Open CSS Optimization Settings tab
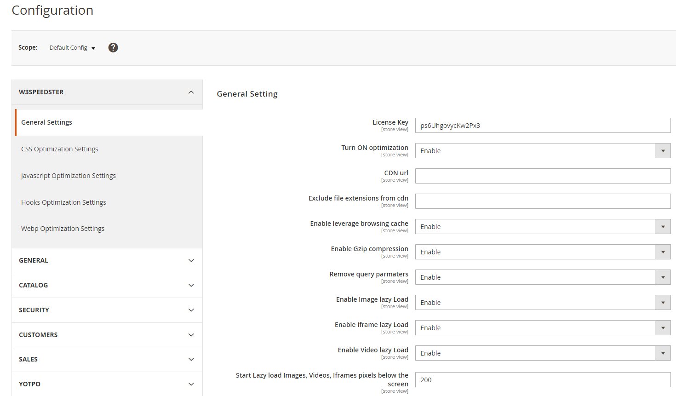 (x=60, y=149)
